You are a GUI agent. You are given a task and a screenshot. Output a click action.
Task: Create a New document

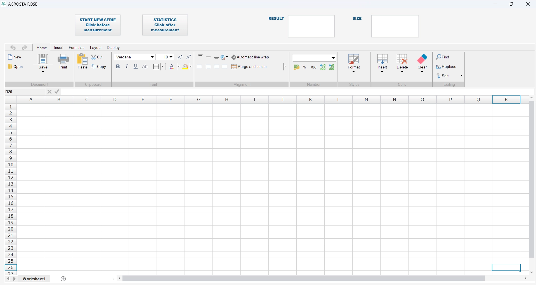pyautogui.click(x=15, y=57)
